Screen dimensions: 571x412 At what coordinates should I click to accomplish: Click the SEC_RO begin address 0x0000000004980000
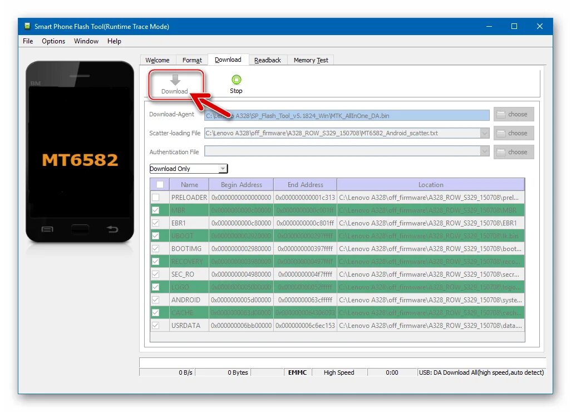tap(241, 274)
